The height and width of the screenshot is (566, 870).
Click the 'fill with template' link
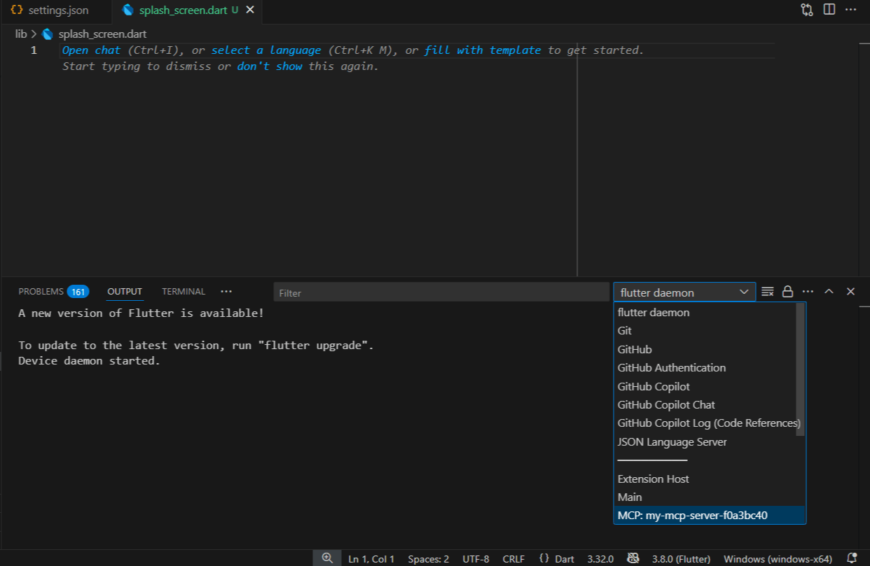point(483,50)
